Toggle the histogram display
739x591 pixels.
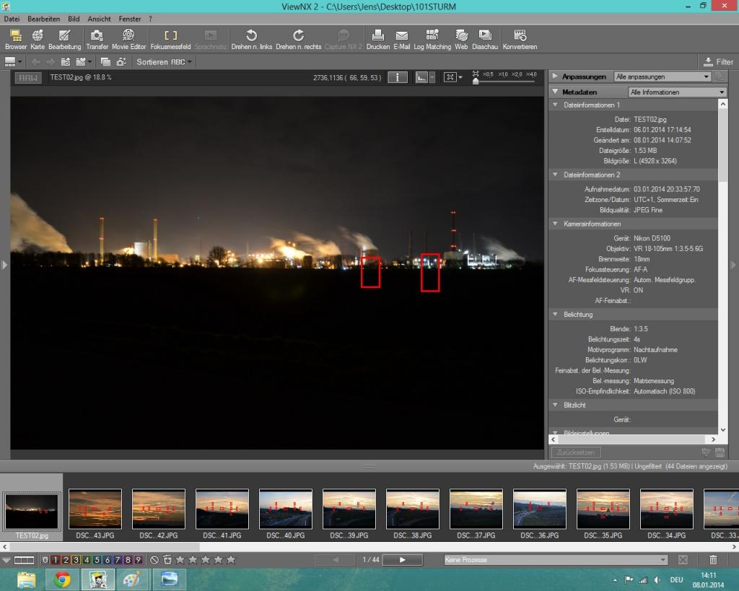(x=421, y=77)
